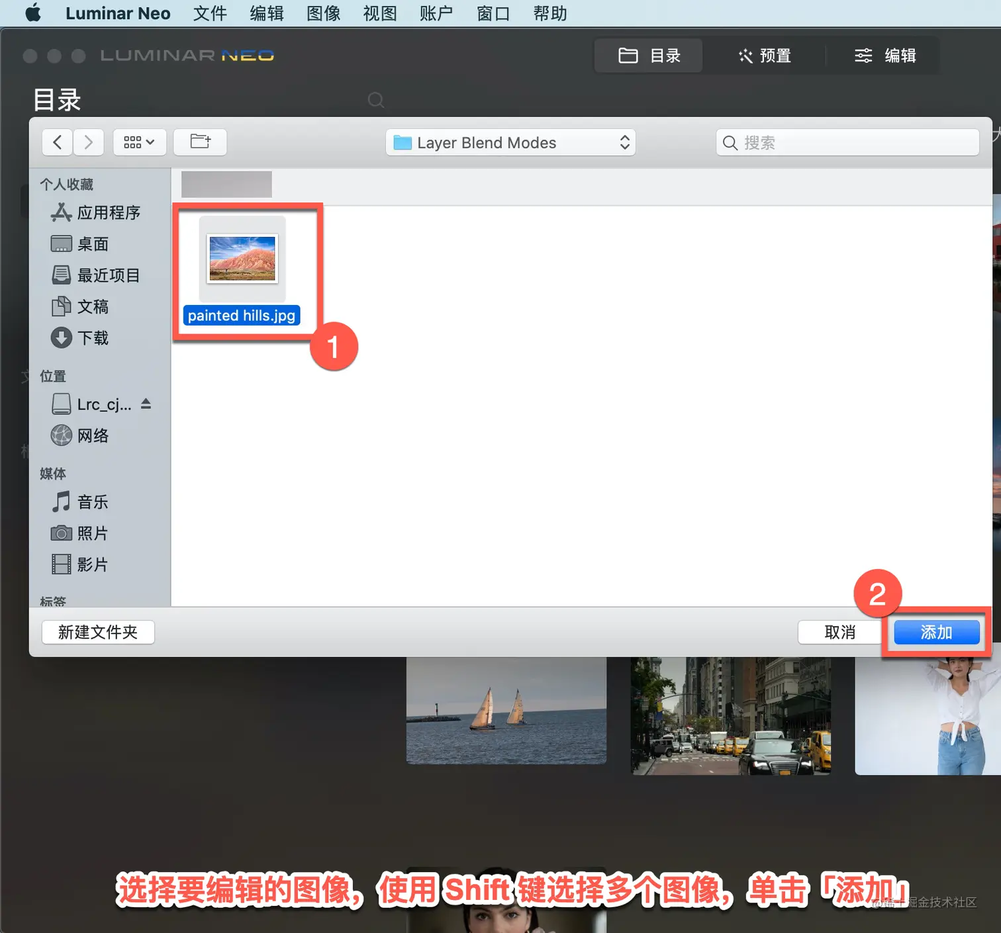
Task: Click the 搜索 search field
Action: [x=847, y=142]
